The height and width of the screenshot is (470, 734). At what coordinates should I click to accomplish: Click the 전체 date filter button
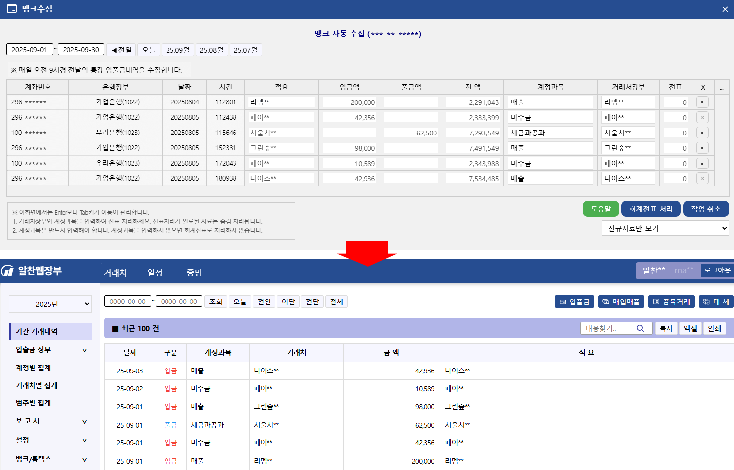(336, 302)
